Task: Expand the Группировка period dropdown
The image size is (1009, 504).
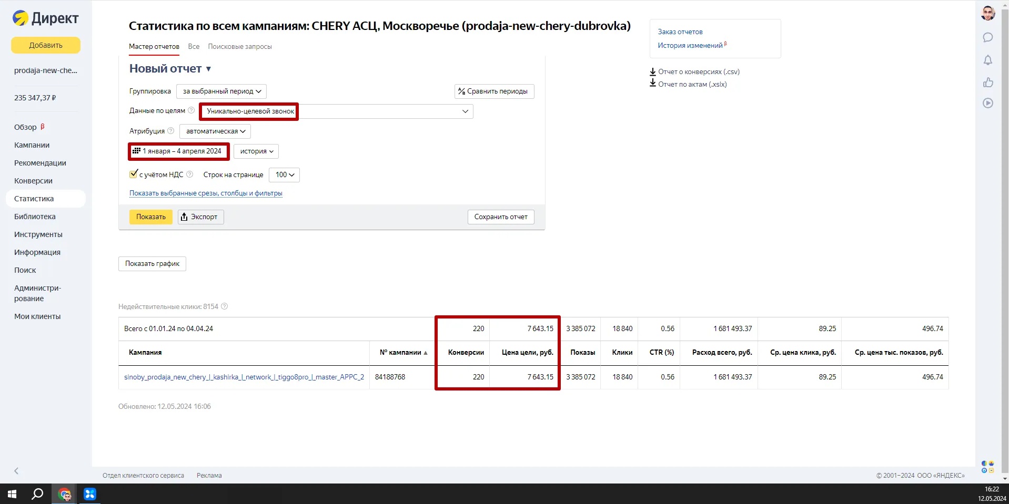Action: (221, 91)
